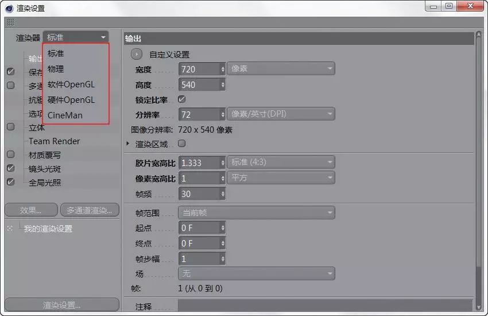Expand the 渲染区域 disclosure triangle

tap(127, 144)
